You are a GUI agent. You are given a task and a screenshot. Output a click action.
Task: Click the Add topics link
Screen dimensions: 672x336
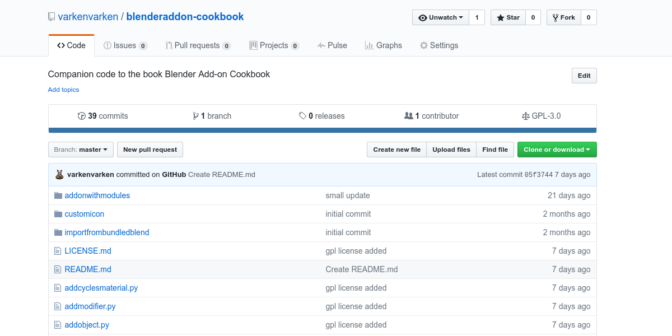click(x=63, y=90)
